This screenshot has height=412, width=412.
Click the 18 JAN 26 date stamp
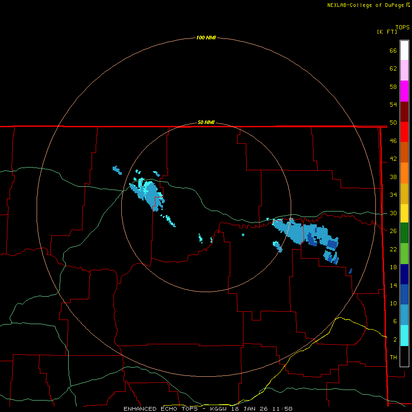(x=251, y=409)
